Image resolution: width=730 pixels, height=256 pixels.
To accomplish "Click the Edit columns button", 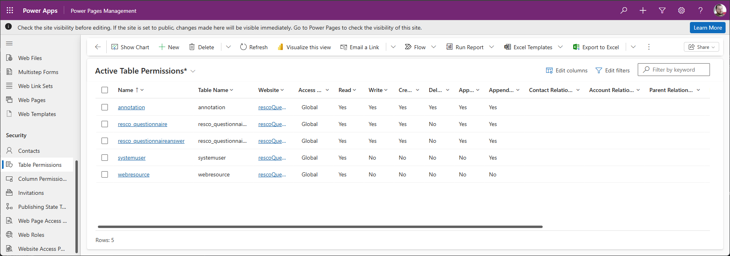I will [x=567, y=70].
